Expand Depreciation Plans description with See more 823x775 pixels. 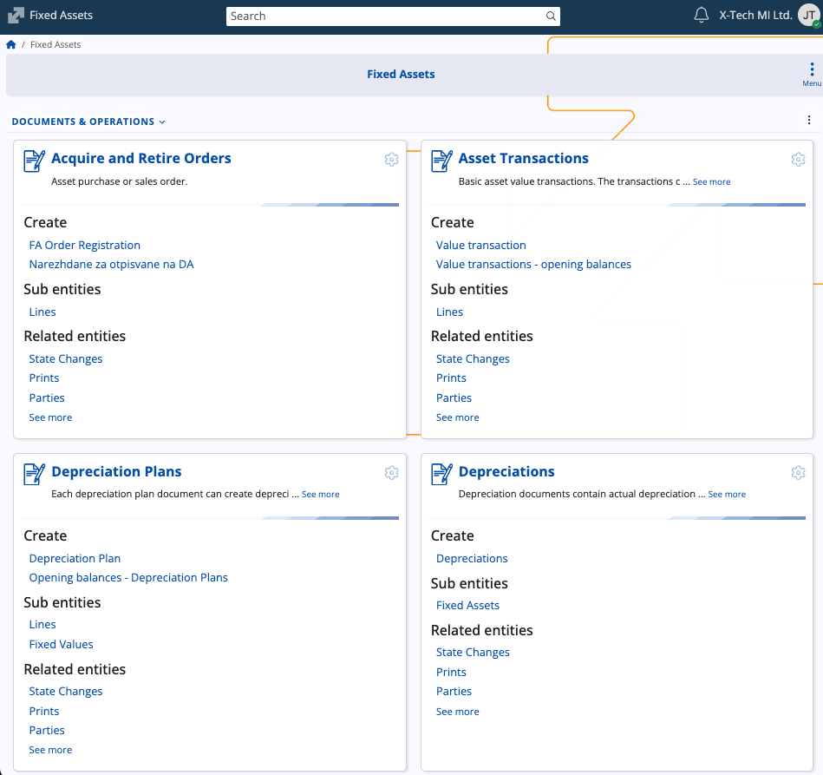[320, 495]
